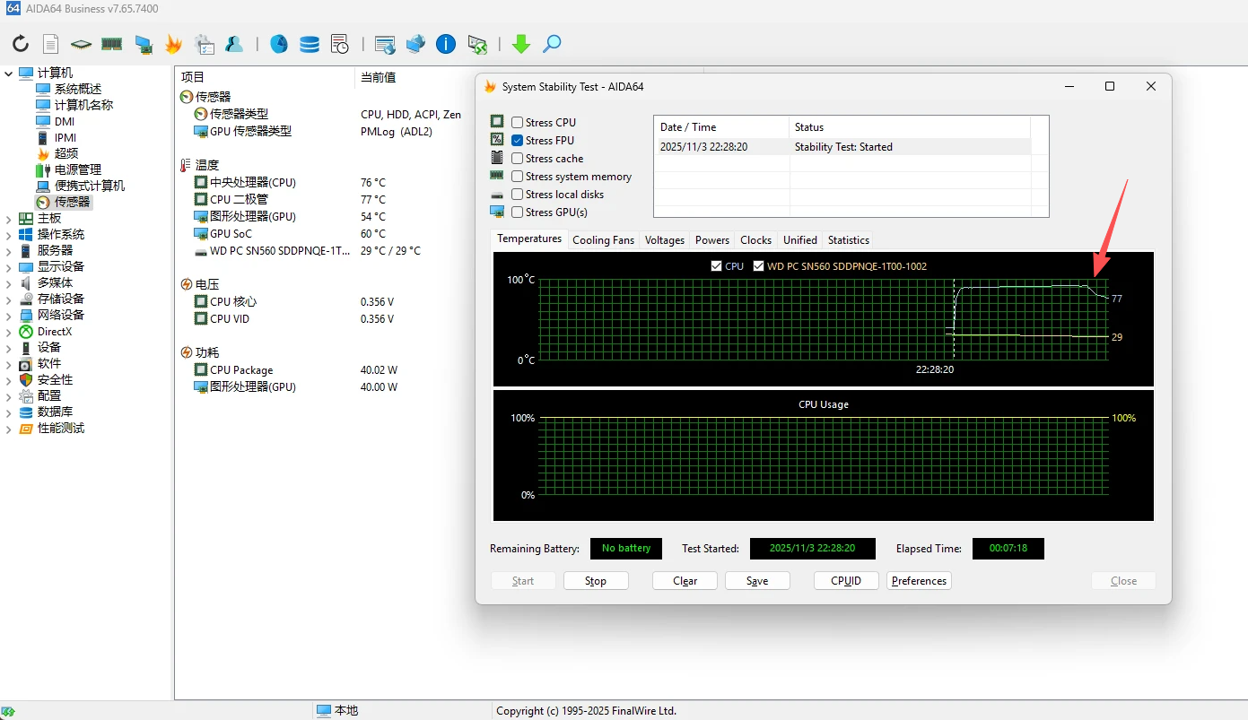Uncheck the Stress FPU checkbox
The height and width of the screenshot is (720, 1248).
518,141
